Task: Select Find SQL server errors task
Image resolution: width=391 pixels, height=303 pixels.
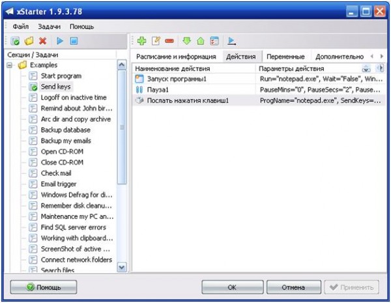Action: pyautogui.click(x=73, y=227)
